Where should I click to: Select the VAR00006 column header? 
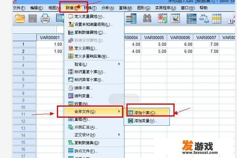click(x=180, y=38)
